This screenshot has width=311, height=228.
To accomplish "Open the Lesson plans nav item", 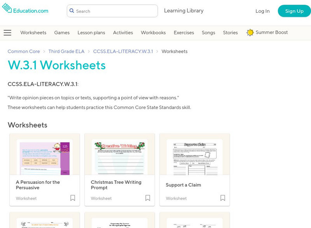I will tap(91, 33).
